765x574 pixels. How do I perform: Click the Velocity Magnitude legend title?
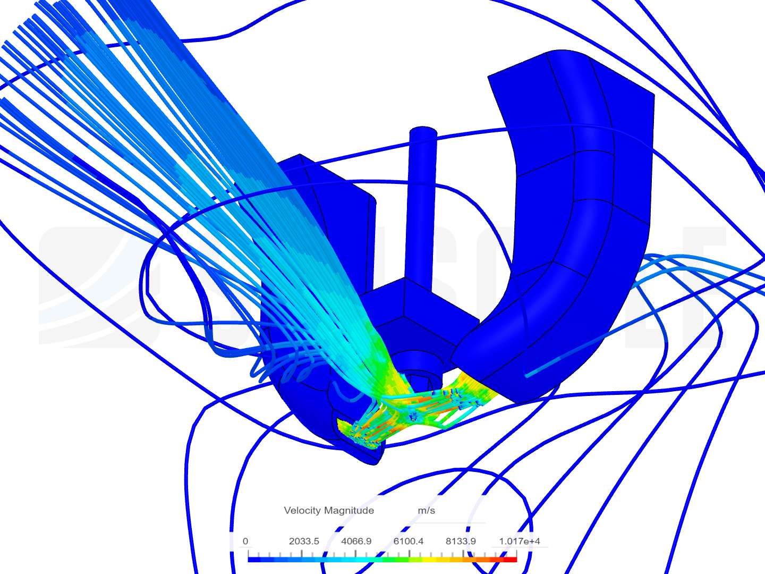tap(329, 510)
